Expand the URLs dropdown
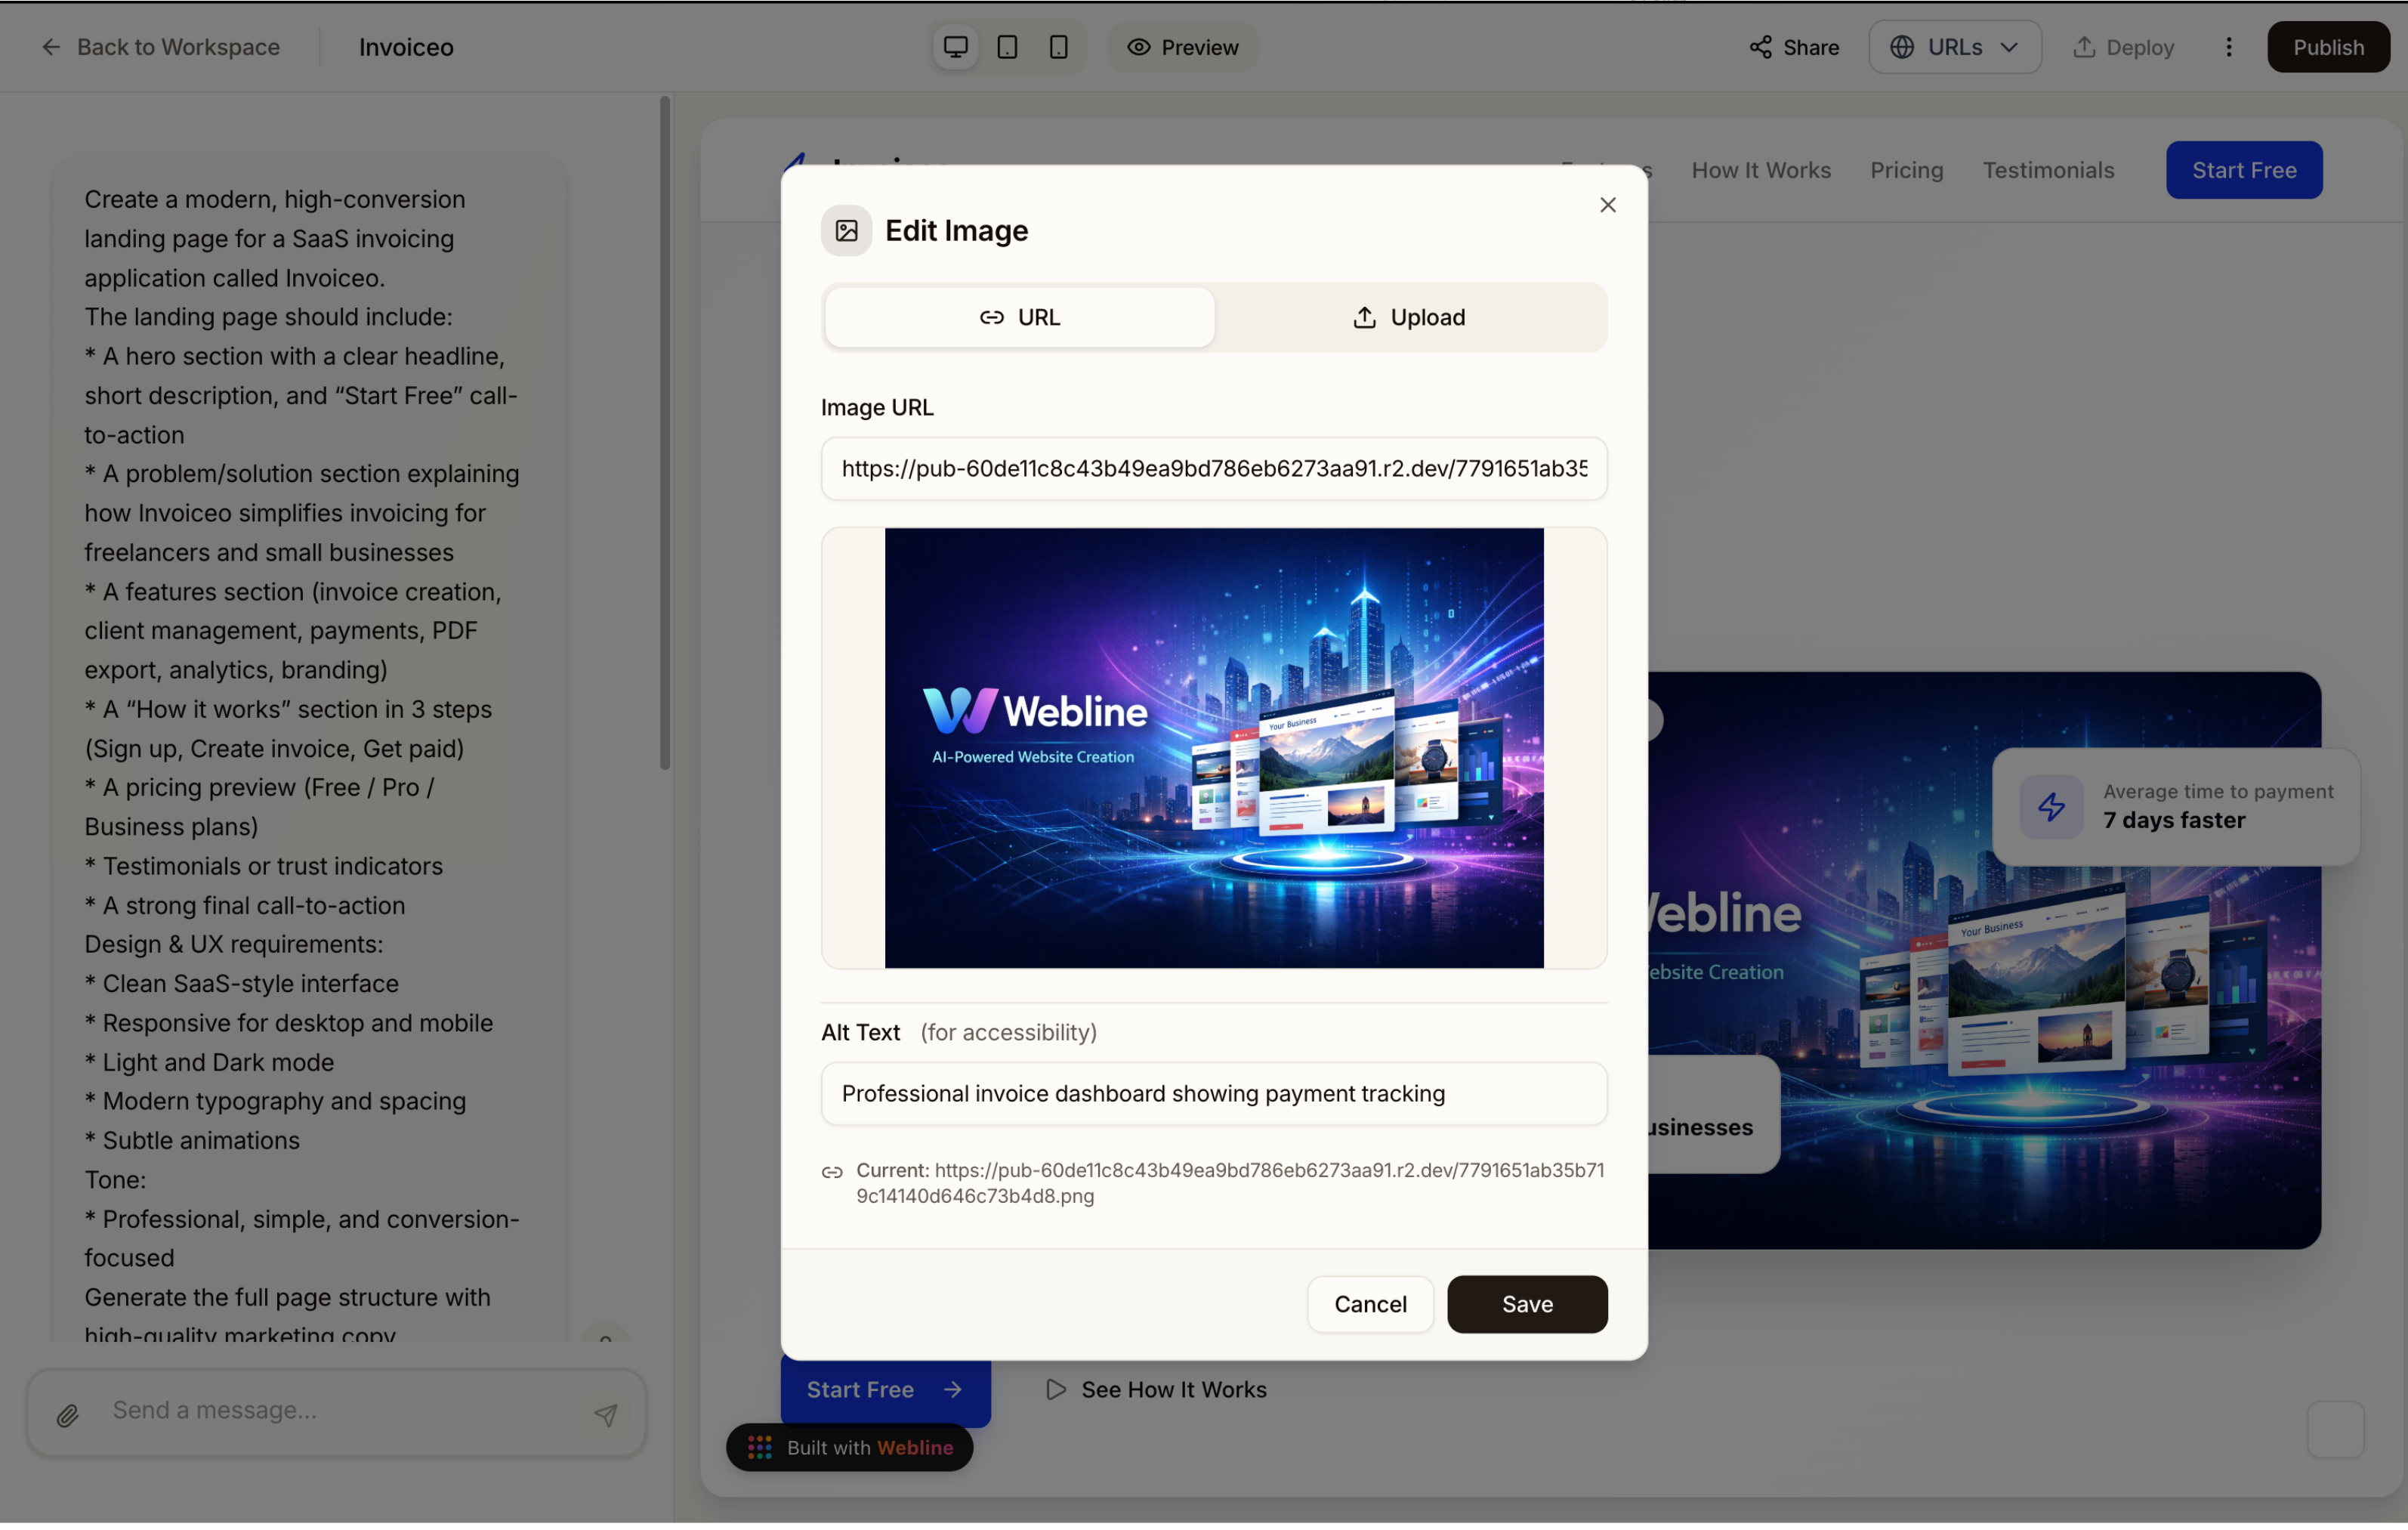This screenshot has width=2408, height=1530. pyautogui.click(x=1954, y=47)
